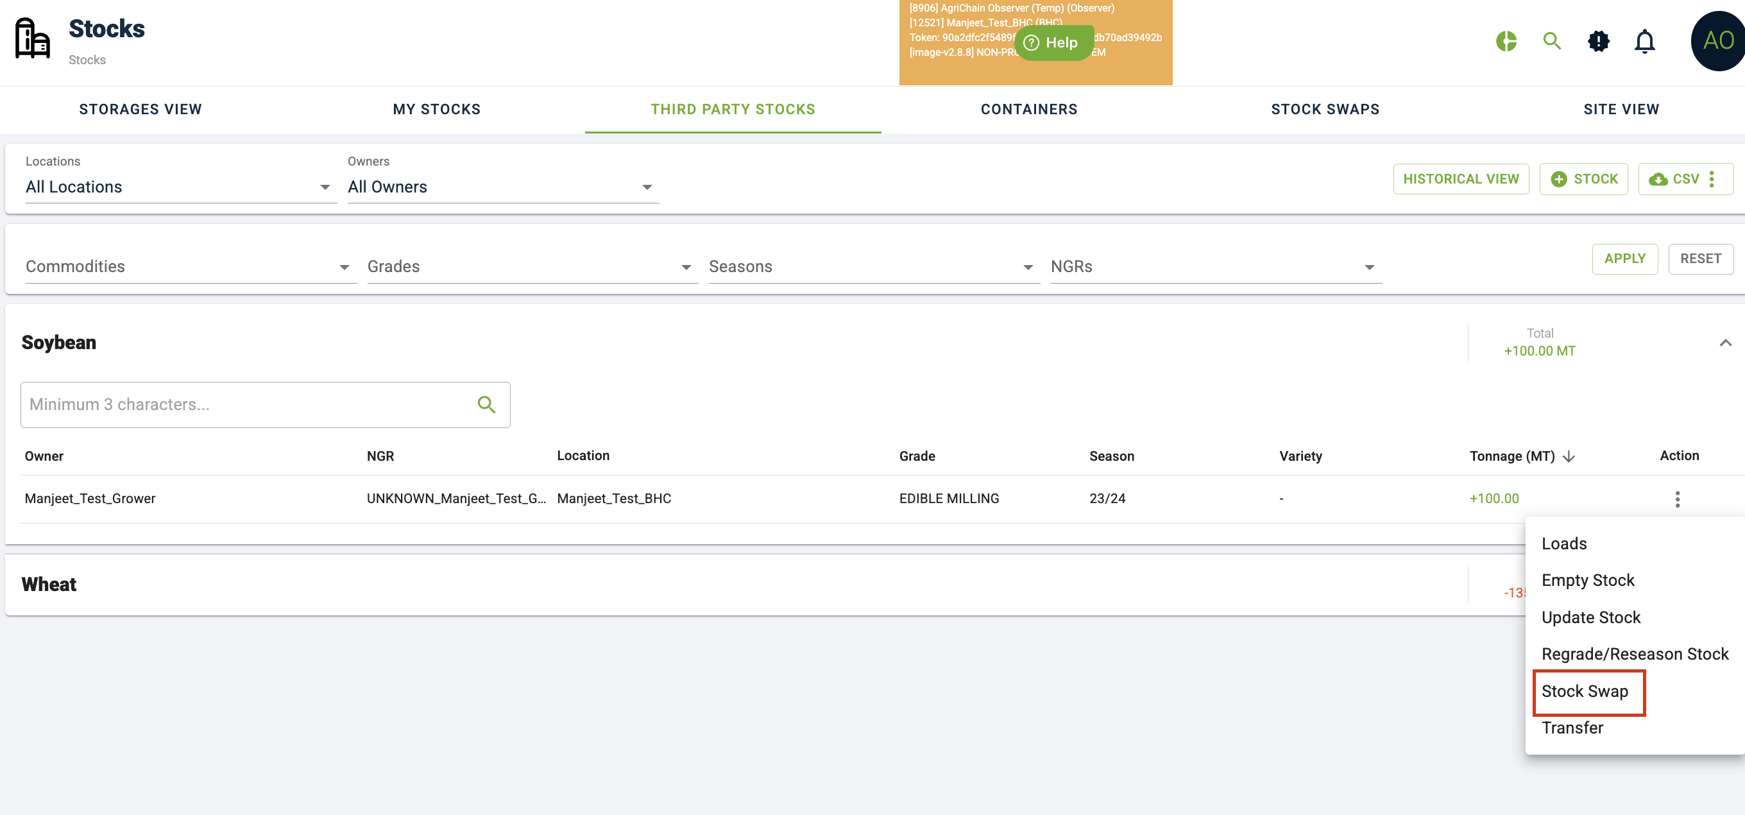
Task: Sort by NGR column header
Action: pyautogui.click(x=380, y=456)
